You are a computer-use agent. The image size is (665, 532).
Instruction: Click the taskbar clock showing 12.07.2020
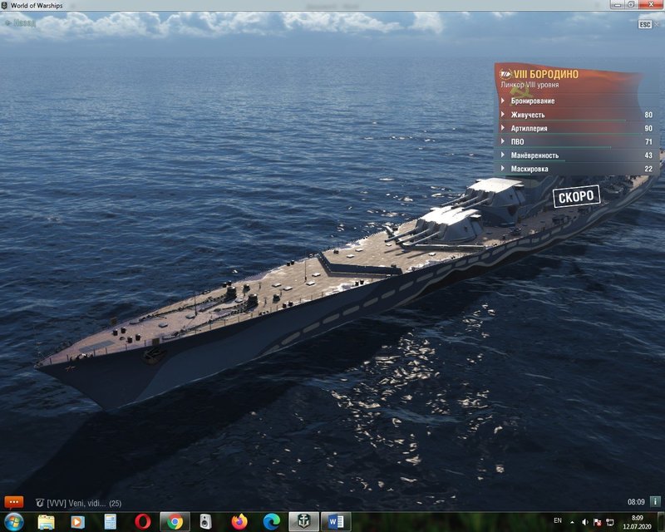click(637, 522)
